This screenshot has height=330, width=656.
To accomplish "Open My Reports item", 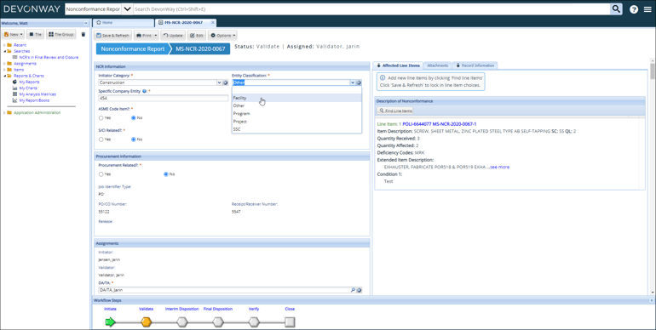I will [29, 82].
